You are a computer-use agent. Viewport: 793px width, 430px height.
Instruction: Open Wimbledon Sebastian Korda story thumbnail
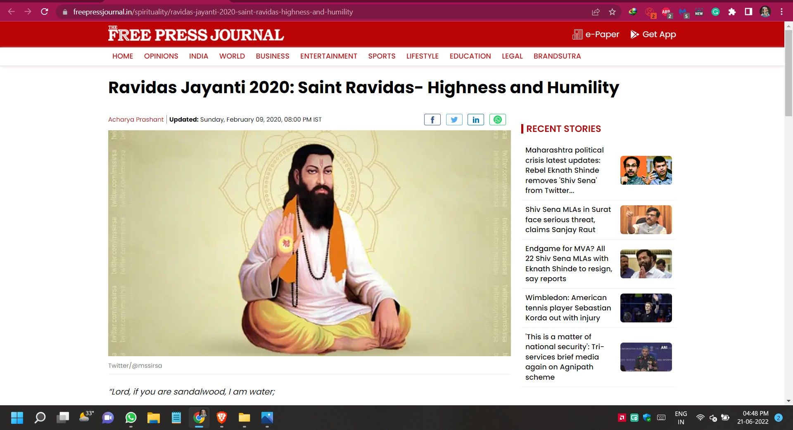(x=646, y=308)
